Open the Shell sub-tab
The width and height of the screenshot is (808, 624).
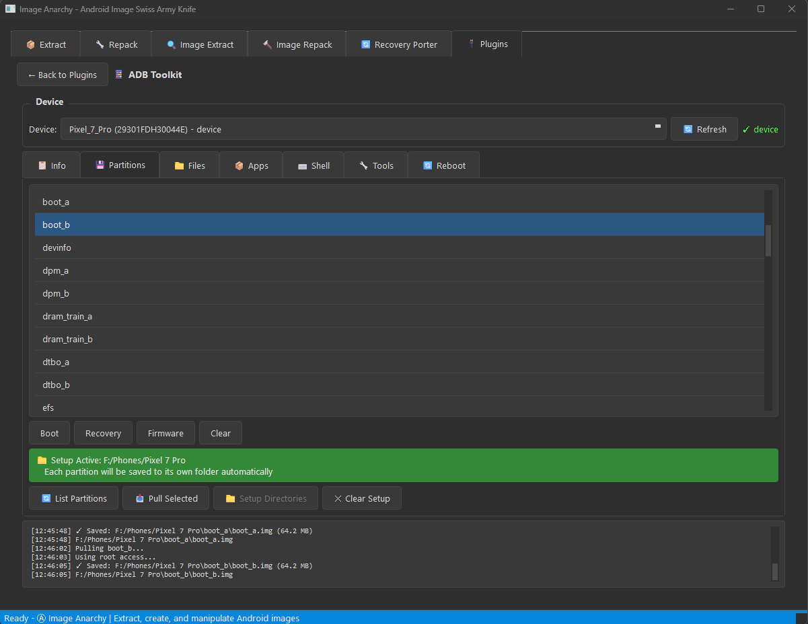point(314,165)
